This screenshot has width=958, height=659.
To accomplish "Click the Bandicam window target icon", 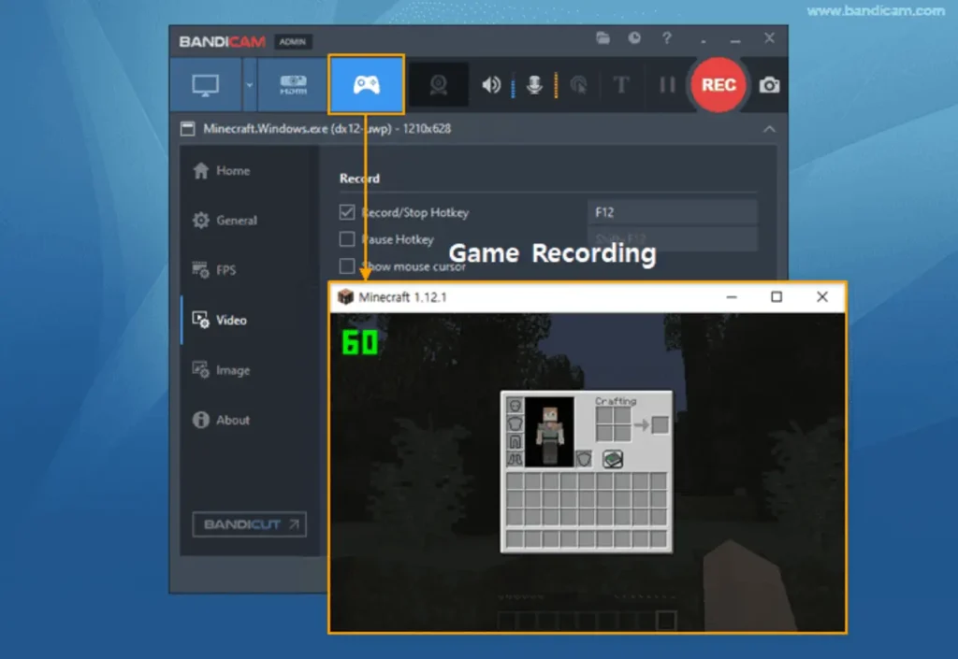I will pos(187,129).
